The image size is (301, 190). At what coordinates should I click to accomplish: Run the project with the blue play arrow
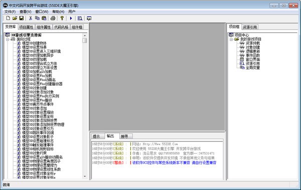71,18
